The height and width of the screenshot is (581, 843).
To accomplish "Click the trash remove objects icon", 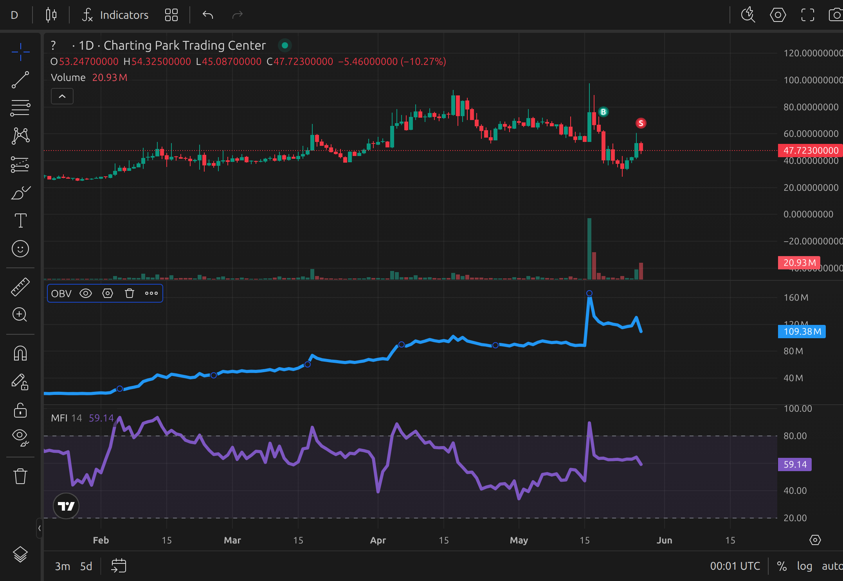I will pos(20,476).
